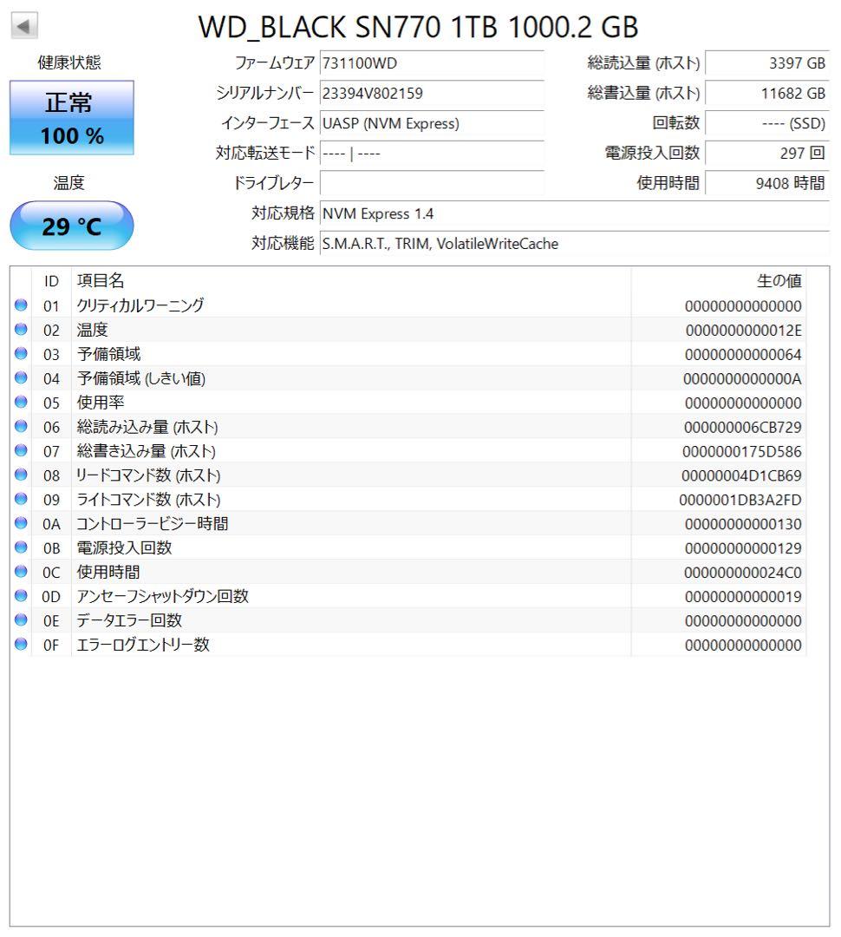Click the indicator beside リードコマンド数 (ホスト)
This screenshot has width=841, height=937.
[21, 475]
